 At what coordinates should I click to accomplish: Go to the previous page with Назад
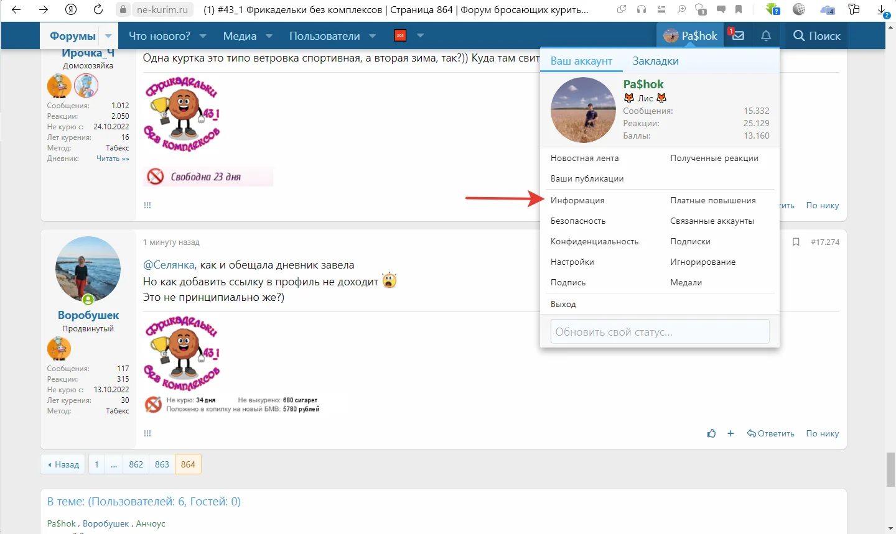tap(63, 464)
